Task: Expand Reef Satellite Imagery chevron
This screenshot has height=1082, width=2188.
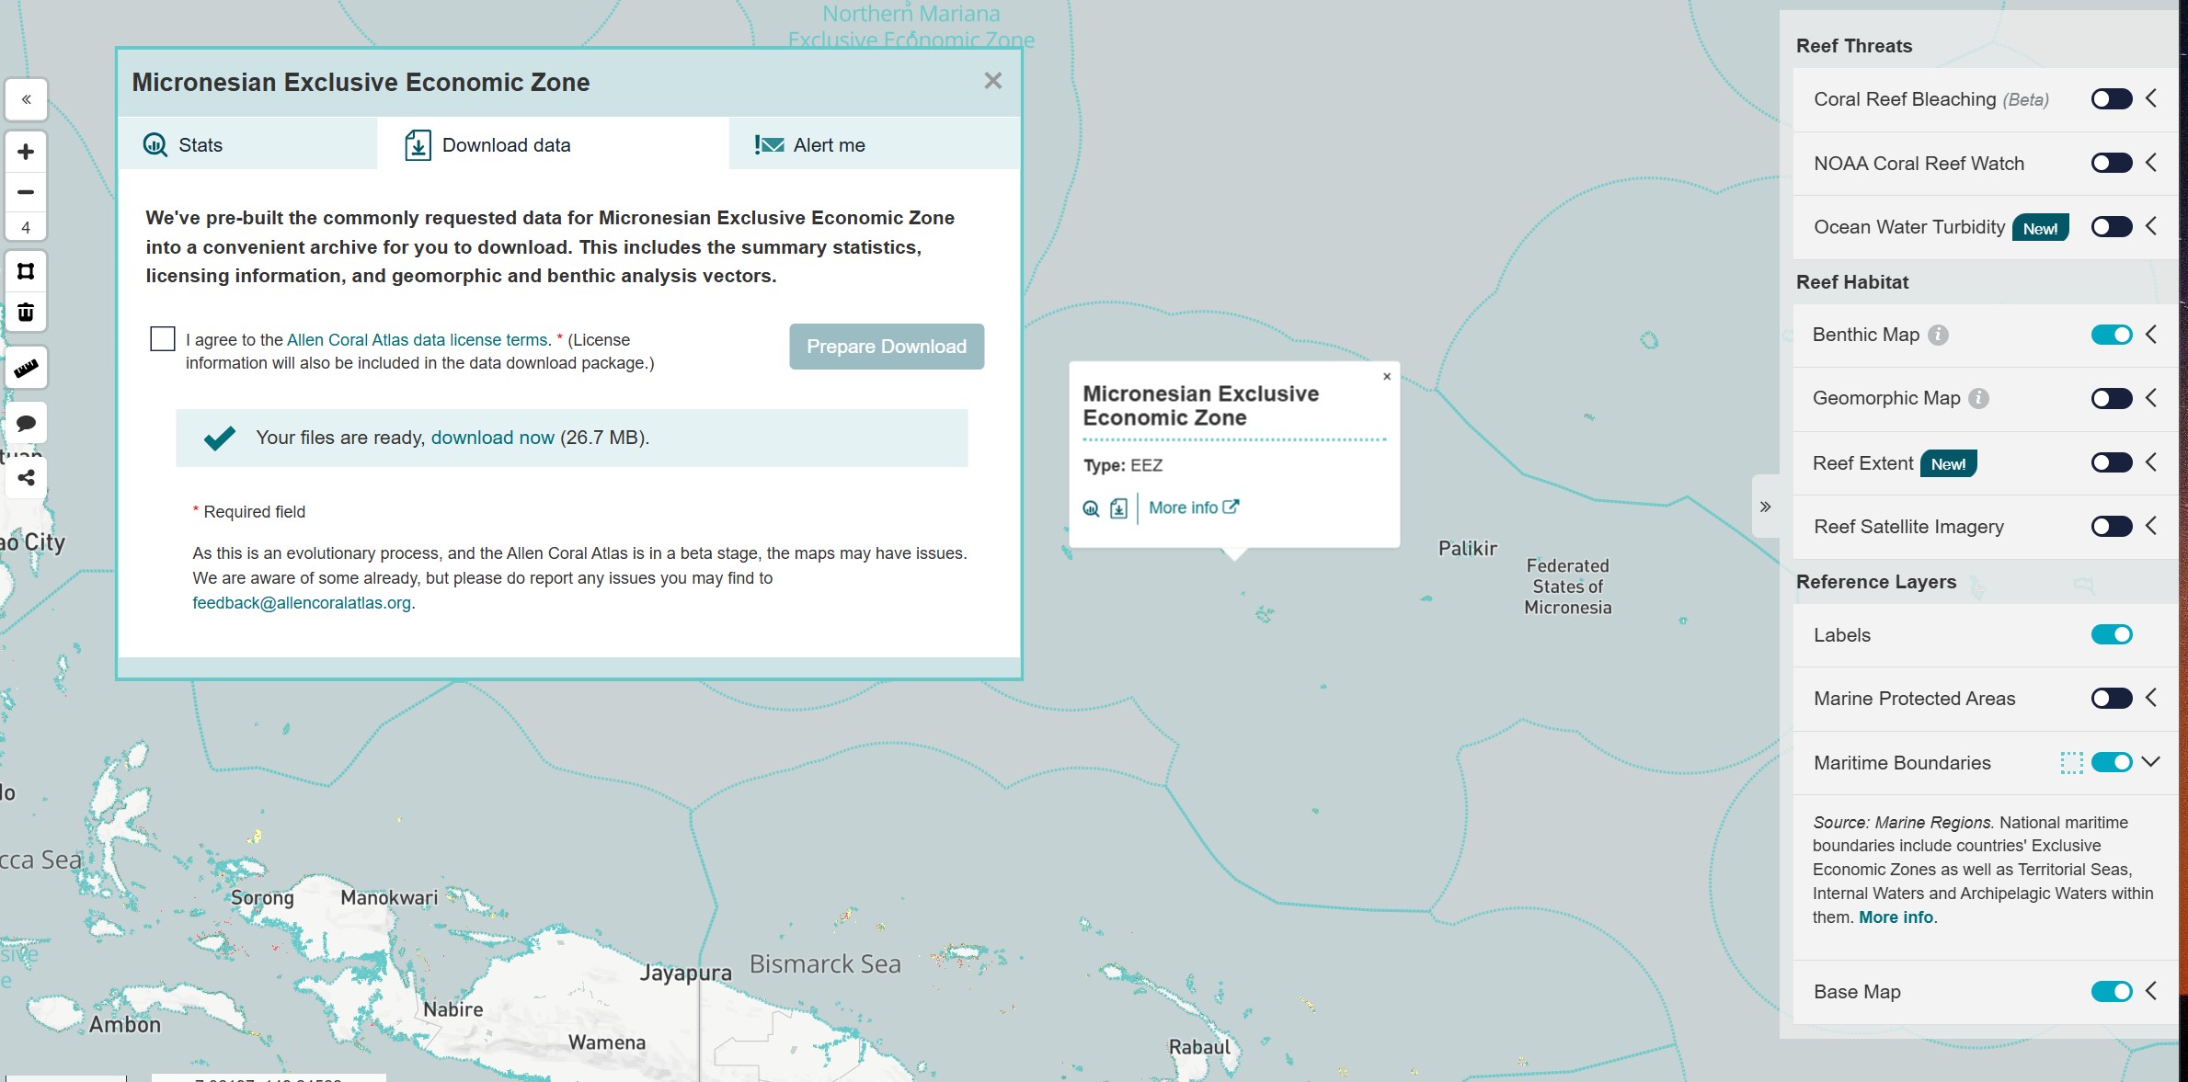Action: [x=2151, y=526]
